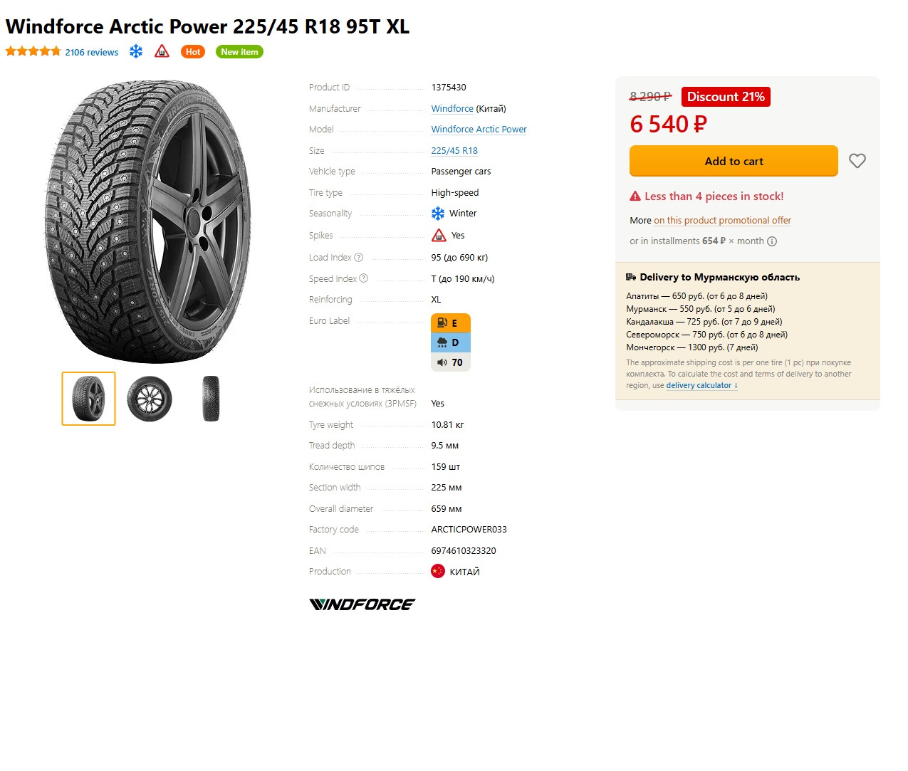This screenshot has height=771, width=908.
Task: Click the fuel efficiency E label
Action: click(451, 322)
